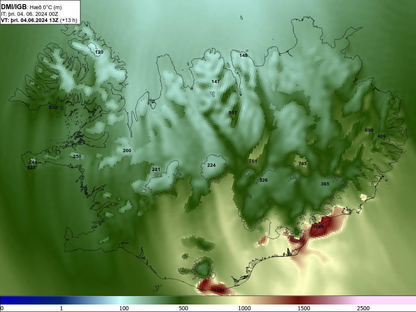This screenshot has width=416, height=312.
Task: Click the 761 height label
Action: pyautogui.click(x=253, y=161)
